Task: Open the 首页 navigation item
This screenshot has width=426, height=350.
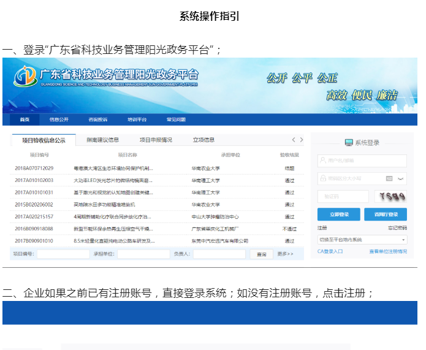Action: coord(25,120)
